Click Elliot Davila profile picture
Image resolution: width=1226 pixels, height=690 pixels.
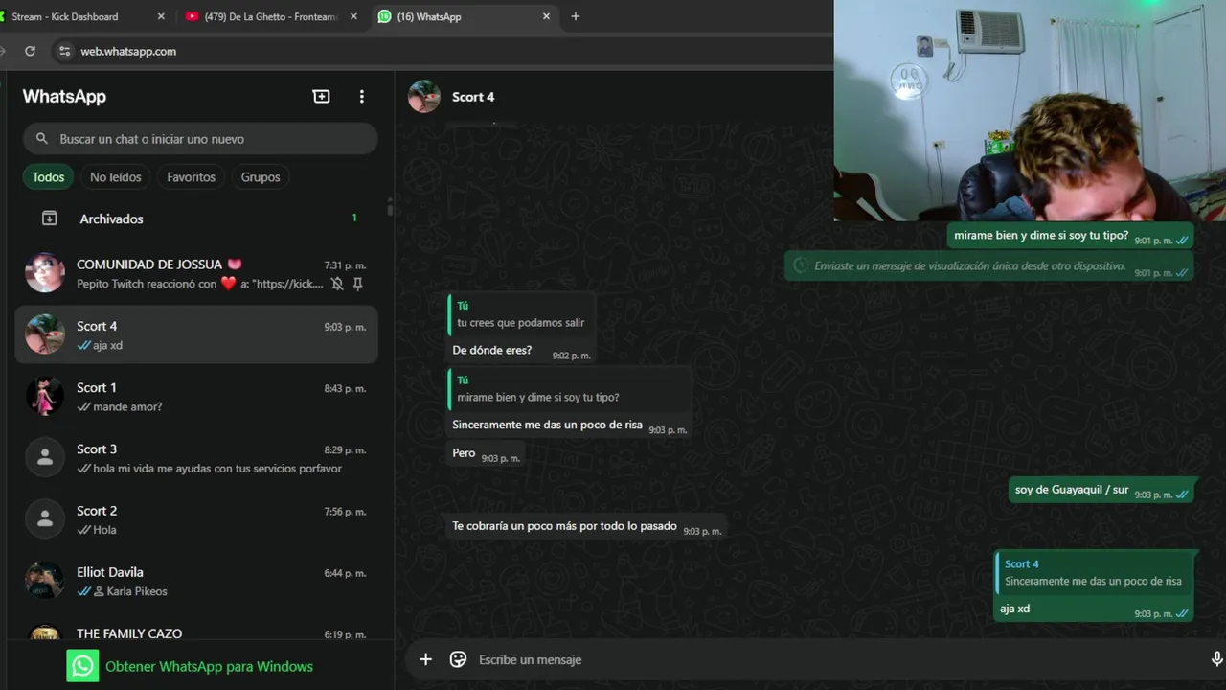45,580
